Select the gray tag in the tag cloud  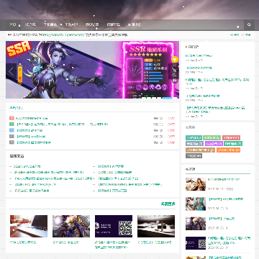point(194,156)
